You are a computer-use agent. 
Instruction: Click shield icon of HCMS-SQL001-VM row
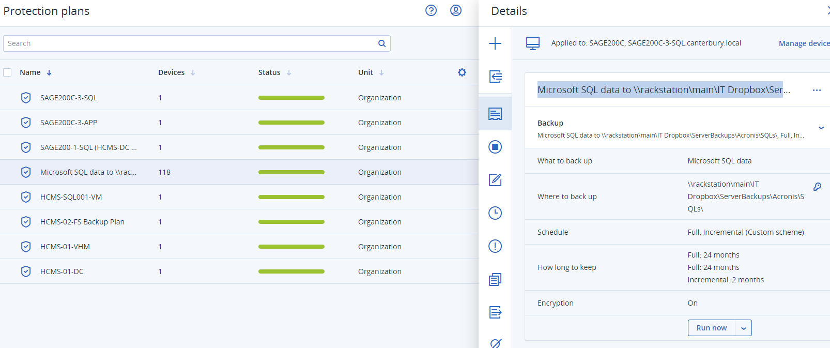coord(26,197)
